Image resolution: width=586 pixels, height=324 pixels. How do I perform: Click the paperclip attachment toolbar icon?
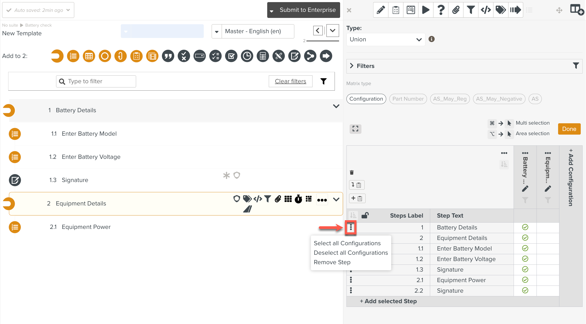(x=456, y=10)
